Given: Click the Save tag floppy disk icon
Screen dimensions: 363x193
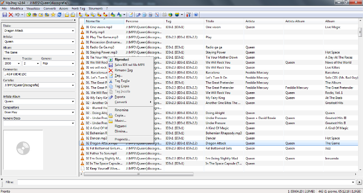Looking at the screenshot, I should coord(5,15).
